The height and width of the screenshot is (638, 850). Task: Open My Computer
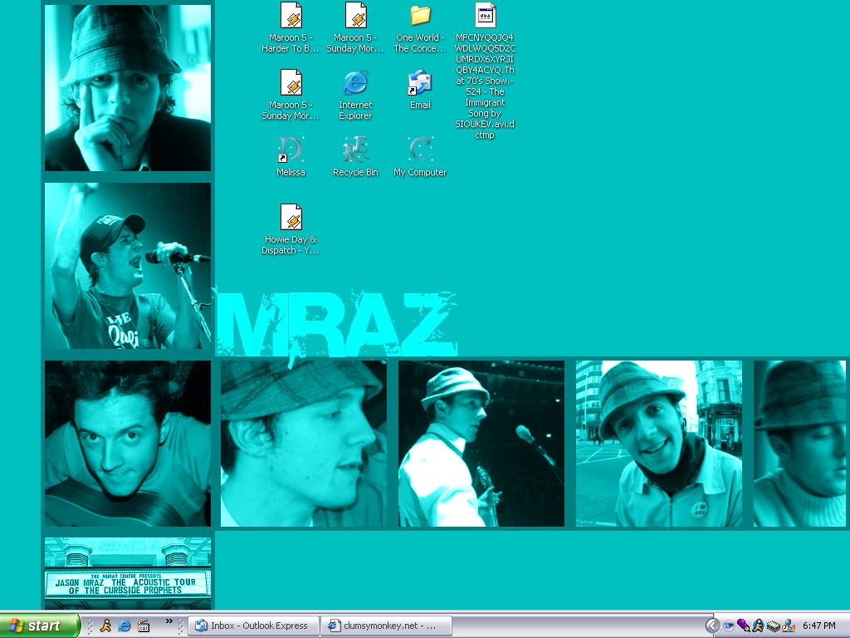coord(420,150)
